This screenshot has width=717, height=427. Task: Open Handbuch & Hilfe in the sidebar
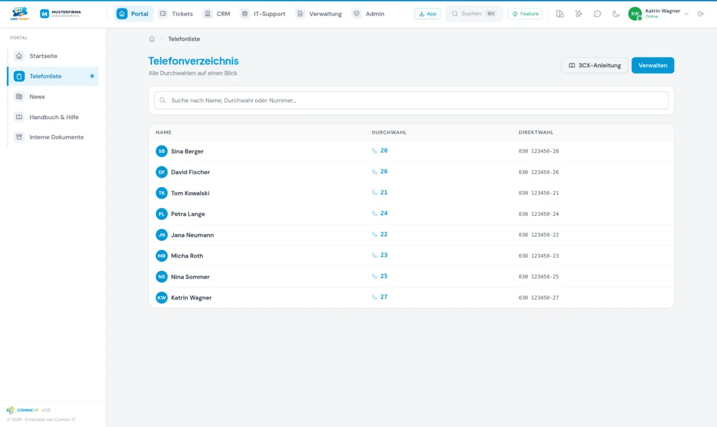pos(53,117)
